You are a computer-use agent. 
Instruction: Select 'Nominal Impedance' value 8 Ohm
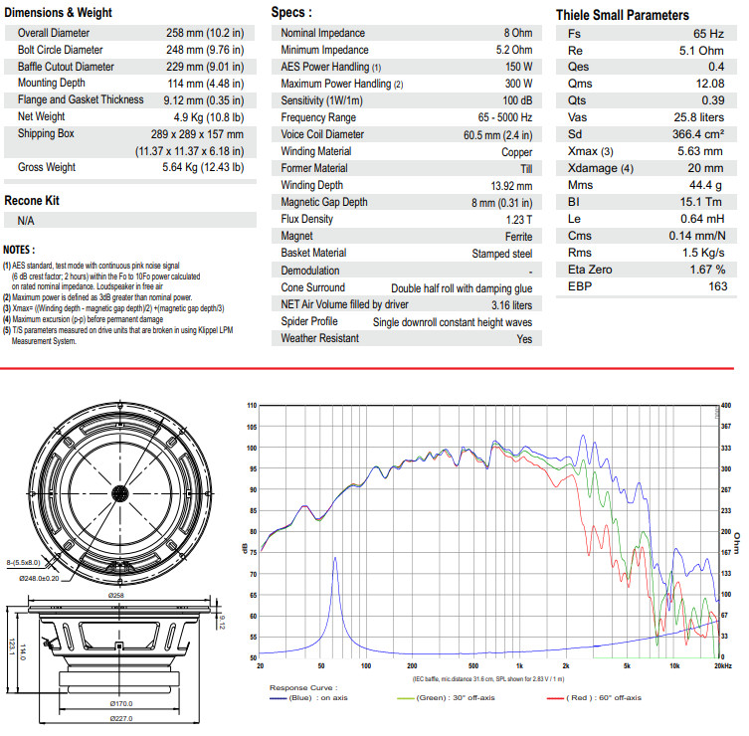coord(518,33)
